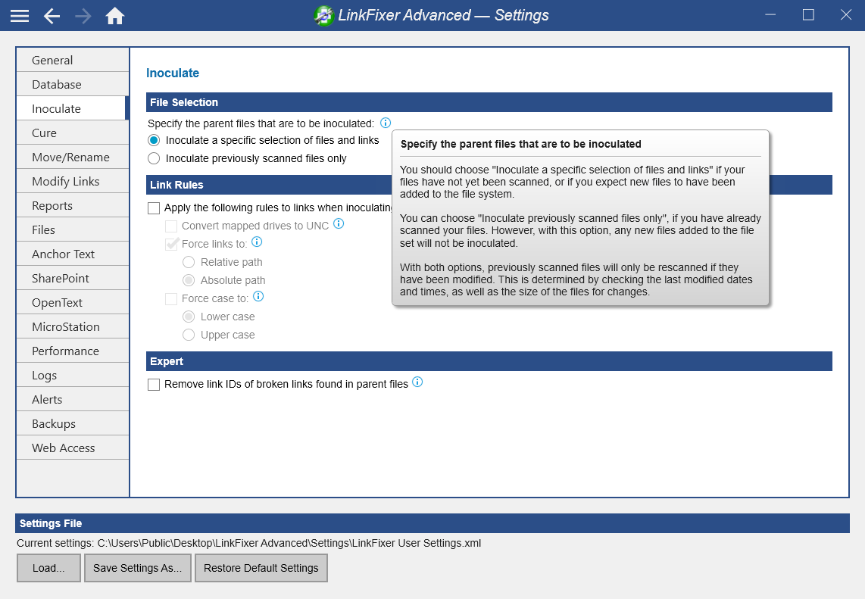Viewport: 865px width, 599px height.
Task: Minimize the LinkFixer Advanced window
Action: tap(770, 15)
